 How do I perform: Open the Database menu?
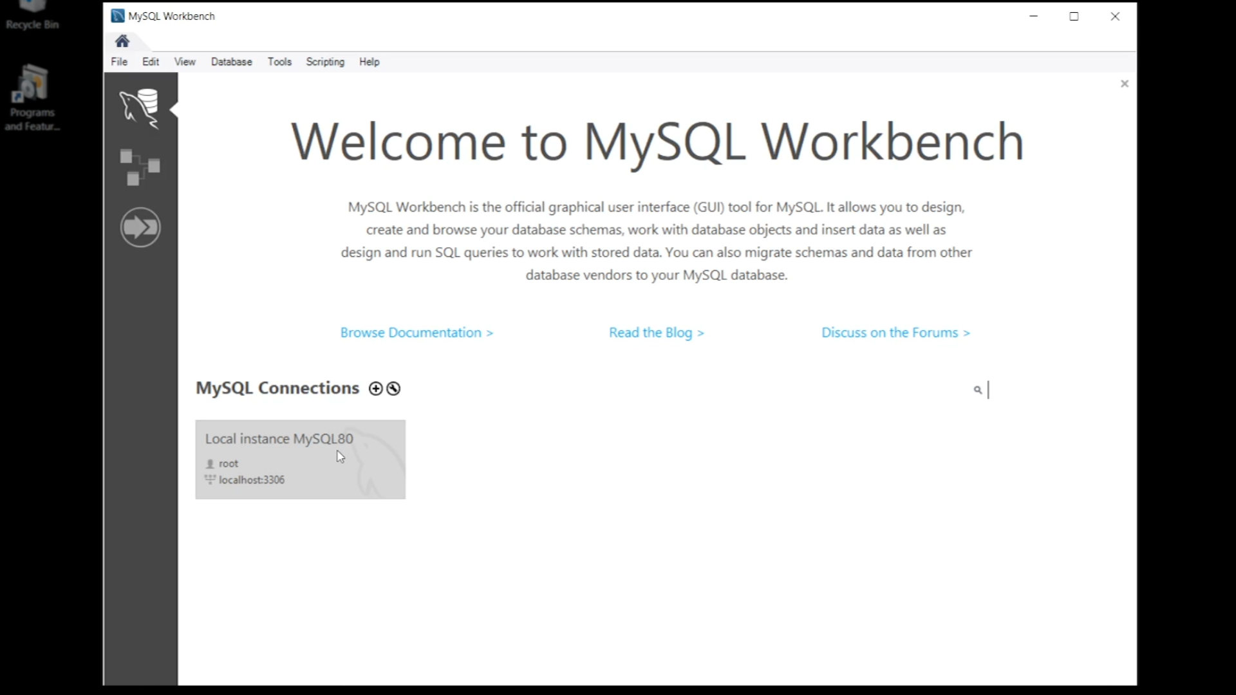click(231, 62)
